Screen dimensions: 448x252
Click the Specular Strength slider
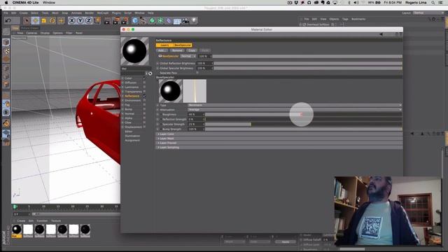(x=303, y=125)
